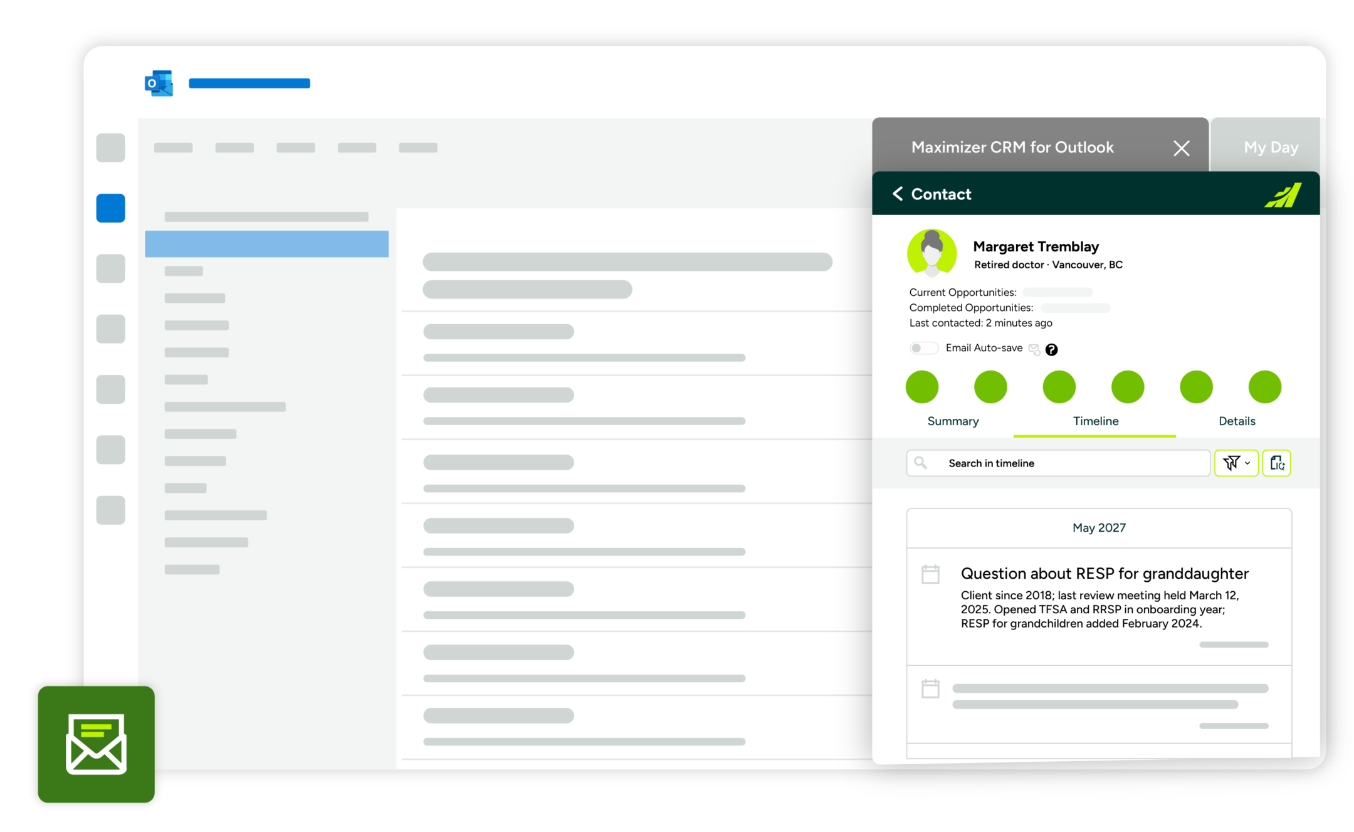Click the IQ document insights button
This screenshot has width=1354, height=832.
pyautogui.click(x=1276, y=463)
